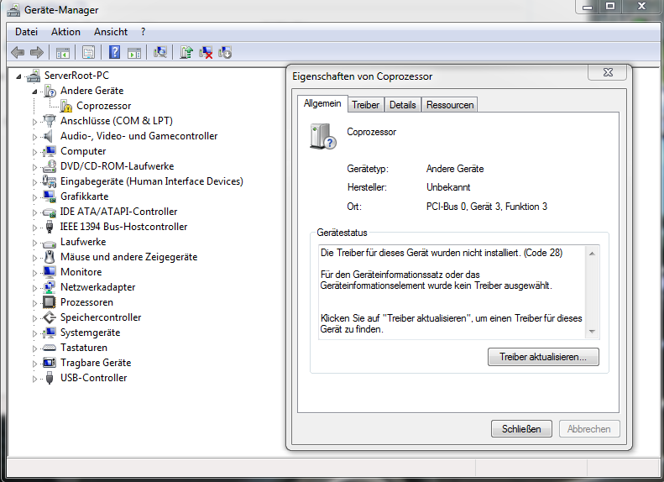Expand the Grafikkarte tree node
Viewport: 664px width, 482px height.
(x=35, y=197)
